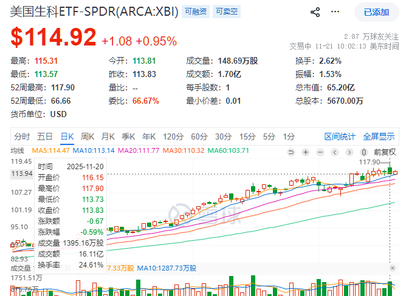The height and width of the screenshot is (296, 409).
Task: Click the 换手 value 2.62%
Action: click(x=330, y=61)
